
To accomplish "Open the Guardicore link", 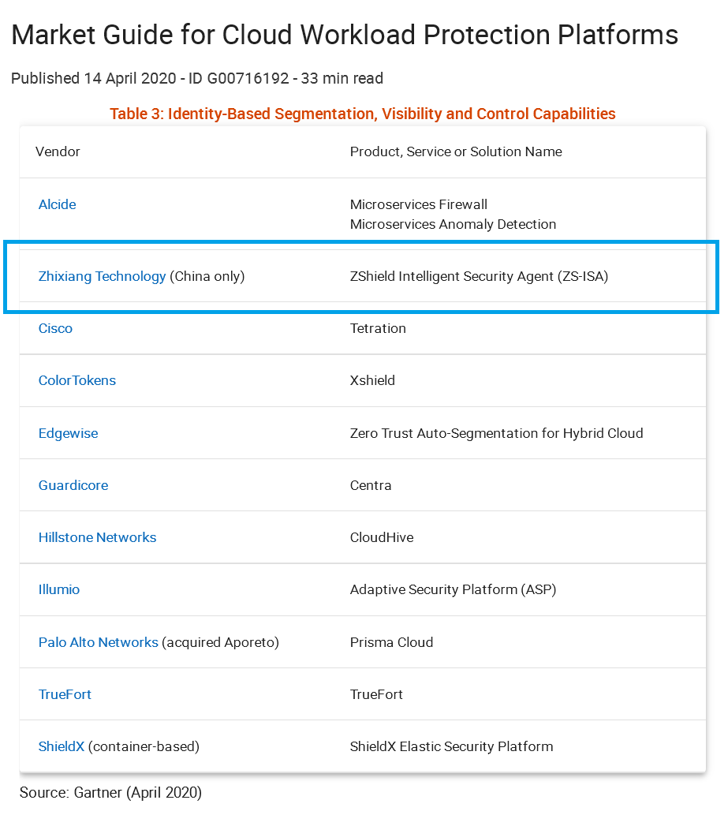I will click(x=73, y=485).
